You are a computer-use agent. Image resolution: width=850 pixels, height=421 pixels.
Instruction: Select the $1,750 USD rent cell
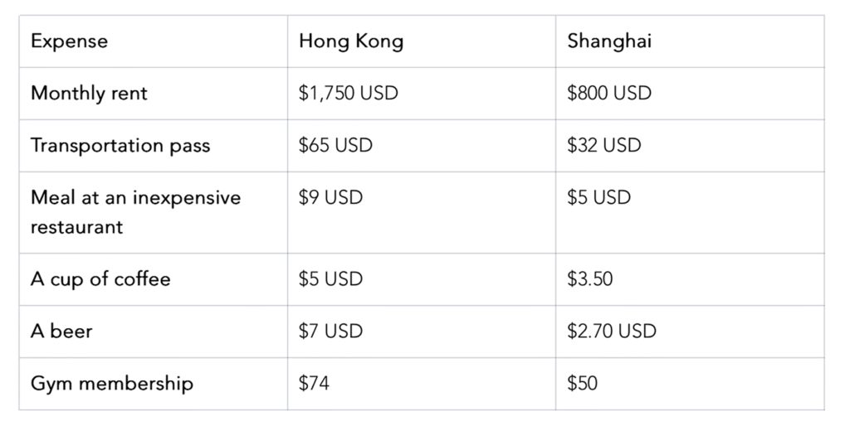click(349, 94)
